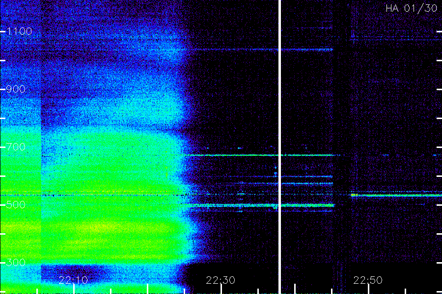The image size is (442, 294).
Task: Click the 500 frequency axis label
Action: (16, 204)
